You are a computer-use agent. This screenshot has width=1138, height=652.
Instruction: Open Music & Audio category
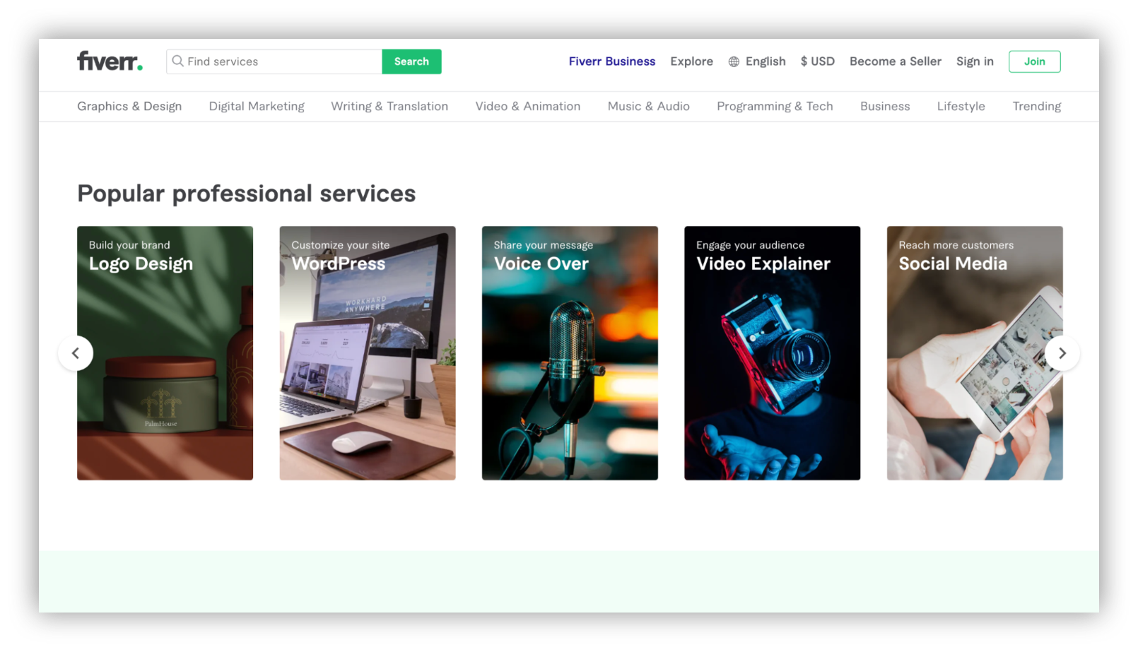649,106
